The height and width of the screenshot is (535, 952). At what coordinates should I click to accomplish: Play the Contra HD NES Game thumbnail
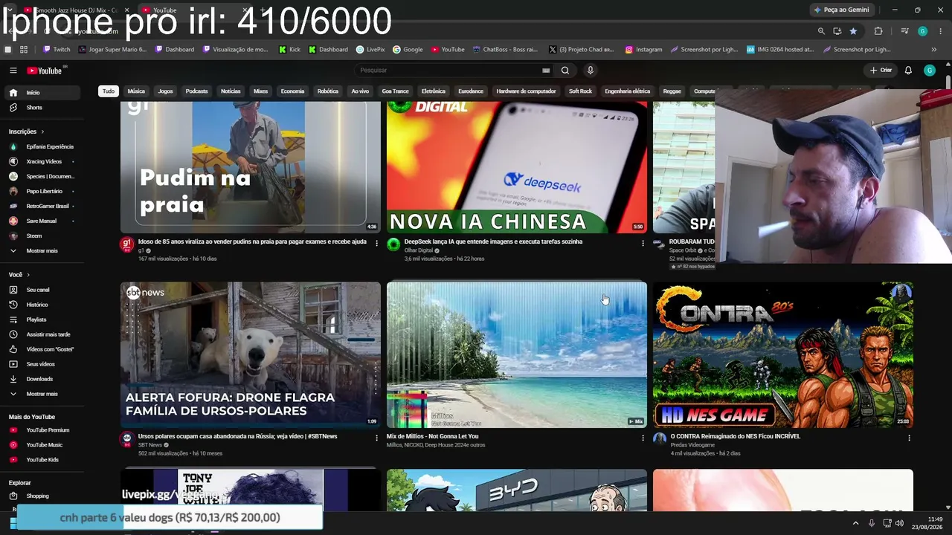tap(783, 354)
